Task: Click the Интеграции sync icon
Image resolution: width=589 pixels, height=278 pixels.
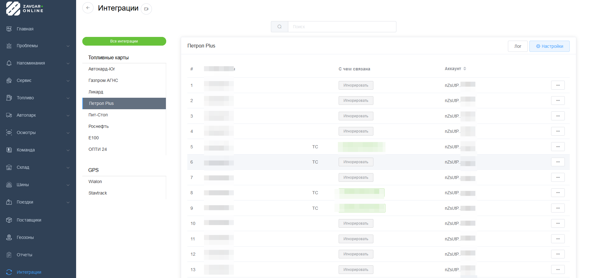Action: 9,272
